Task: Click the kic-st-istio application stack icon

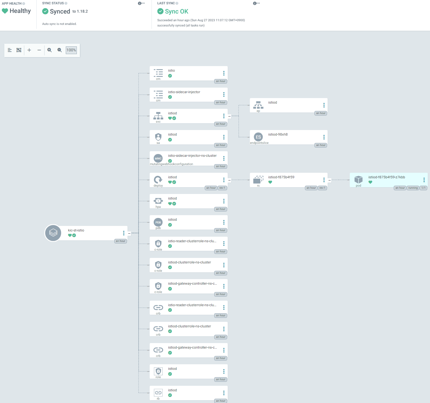Action: (53, 233)
